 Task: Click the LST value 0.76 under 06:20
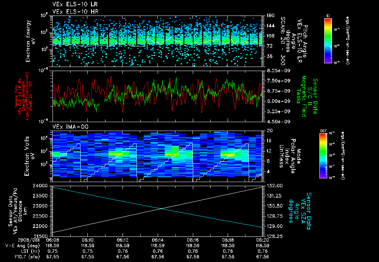263,251
